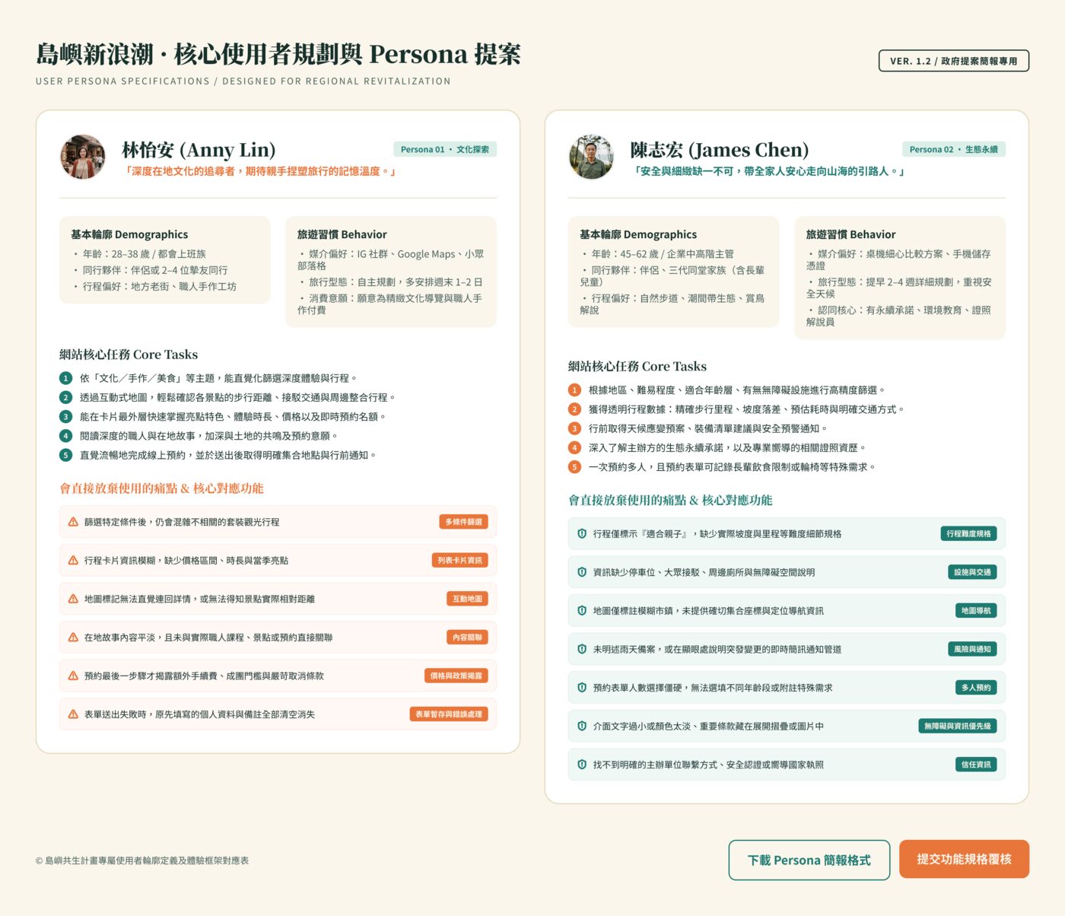1065x916 pixels.
Task: Click green number 5 badge beside 直覺流暢地完成線上預約
Action: (x=66, y=455)
